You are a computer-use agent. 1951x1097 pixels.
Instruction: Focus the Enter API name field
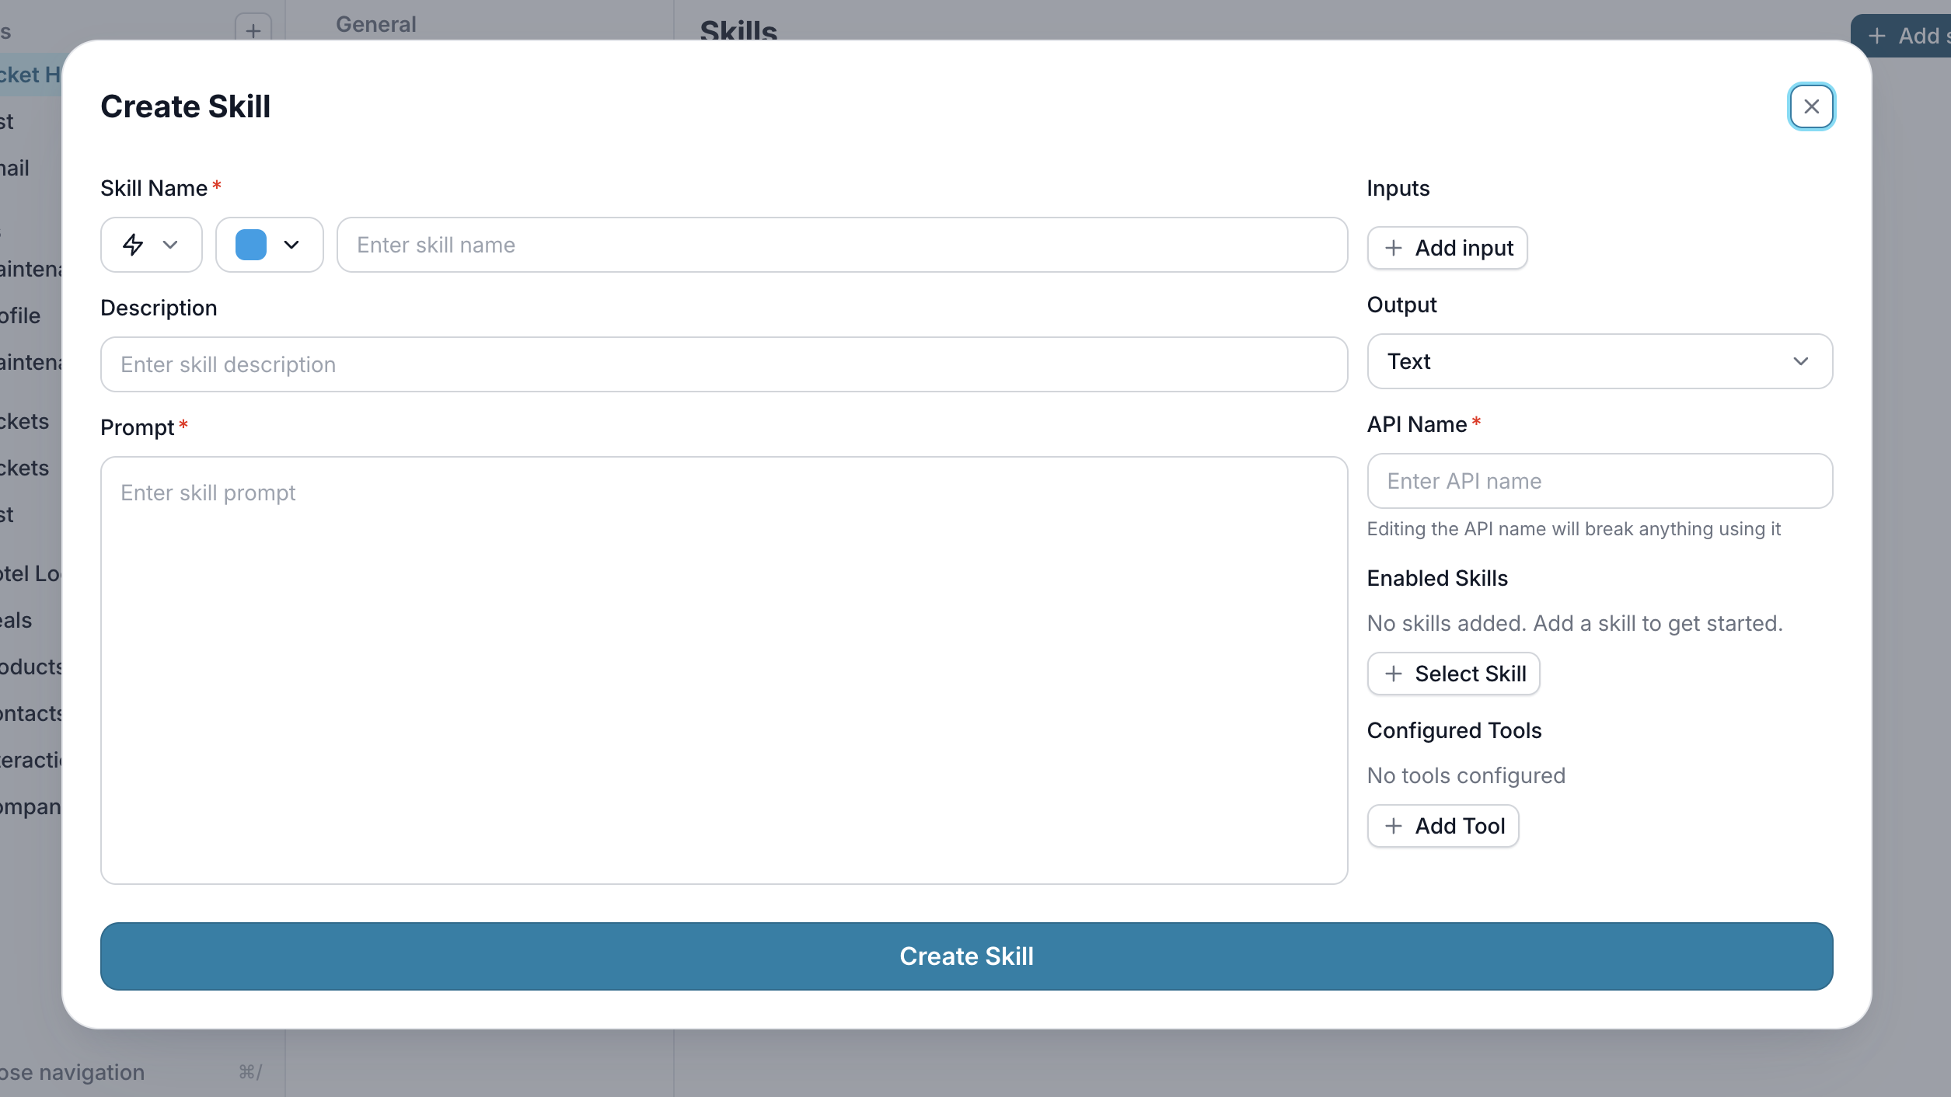point(1600,481)
